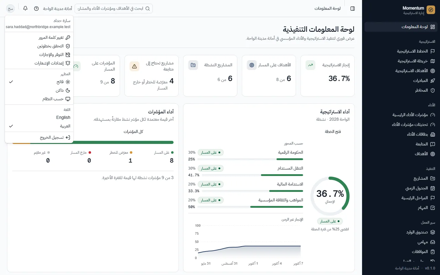Choose التحقق بخطوتين from user menu
Screen dimensions: 440x275
coord(39,46)
